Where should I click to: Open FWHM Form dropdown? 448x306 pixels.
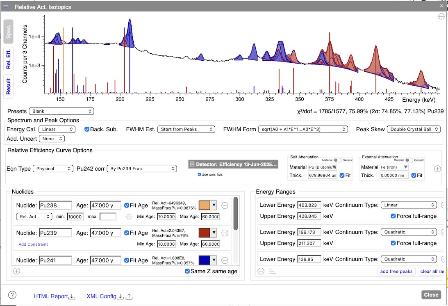pos(303,129)
